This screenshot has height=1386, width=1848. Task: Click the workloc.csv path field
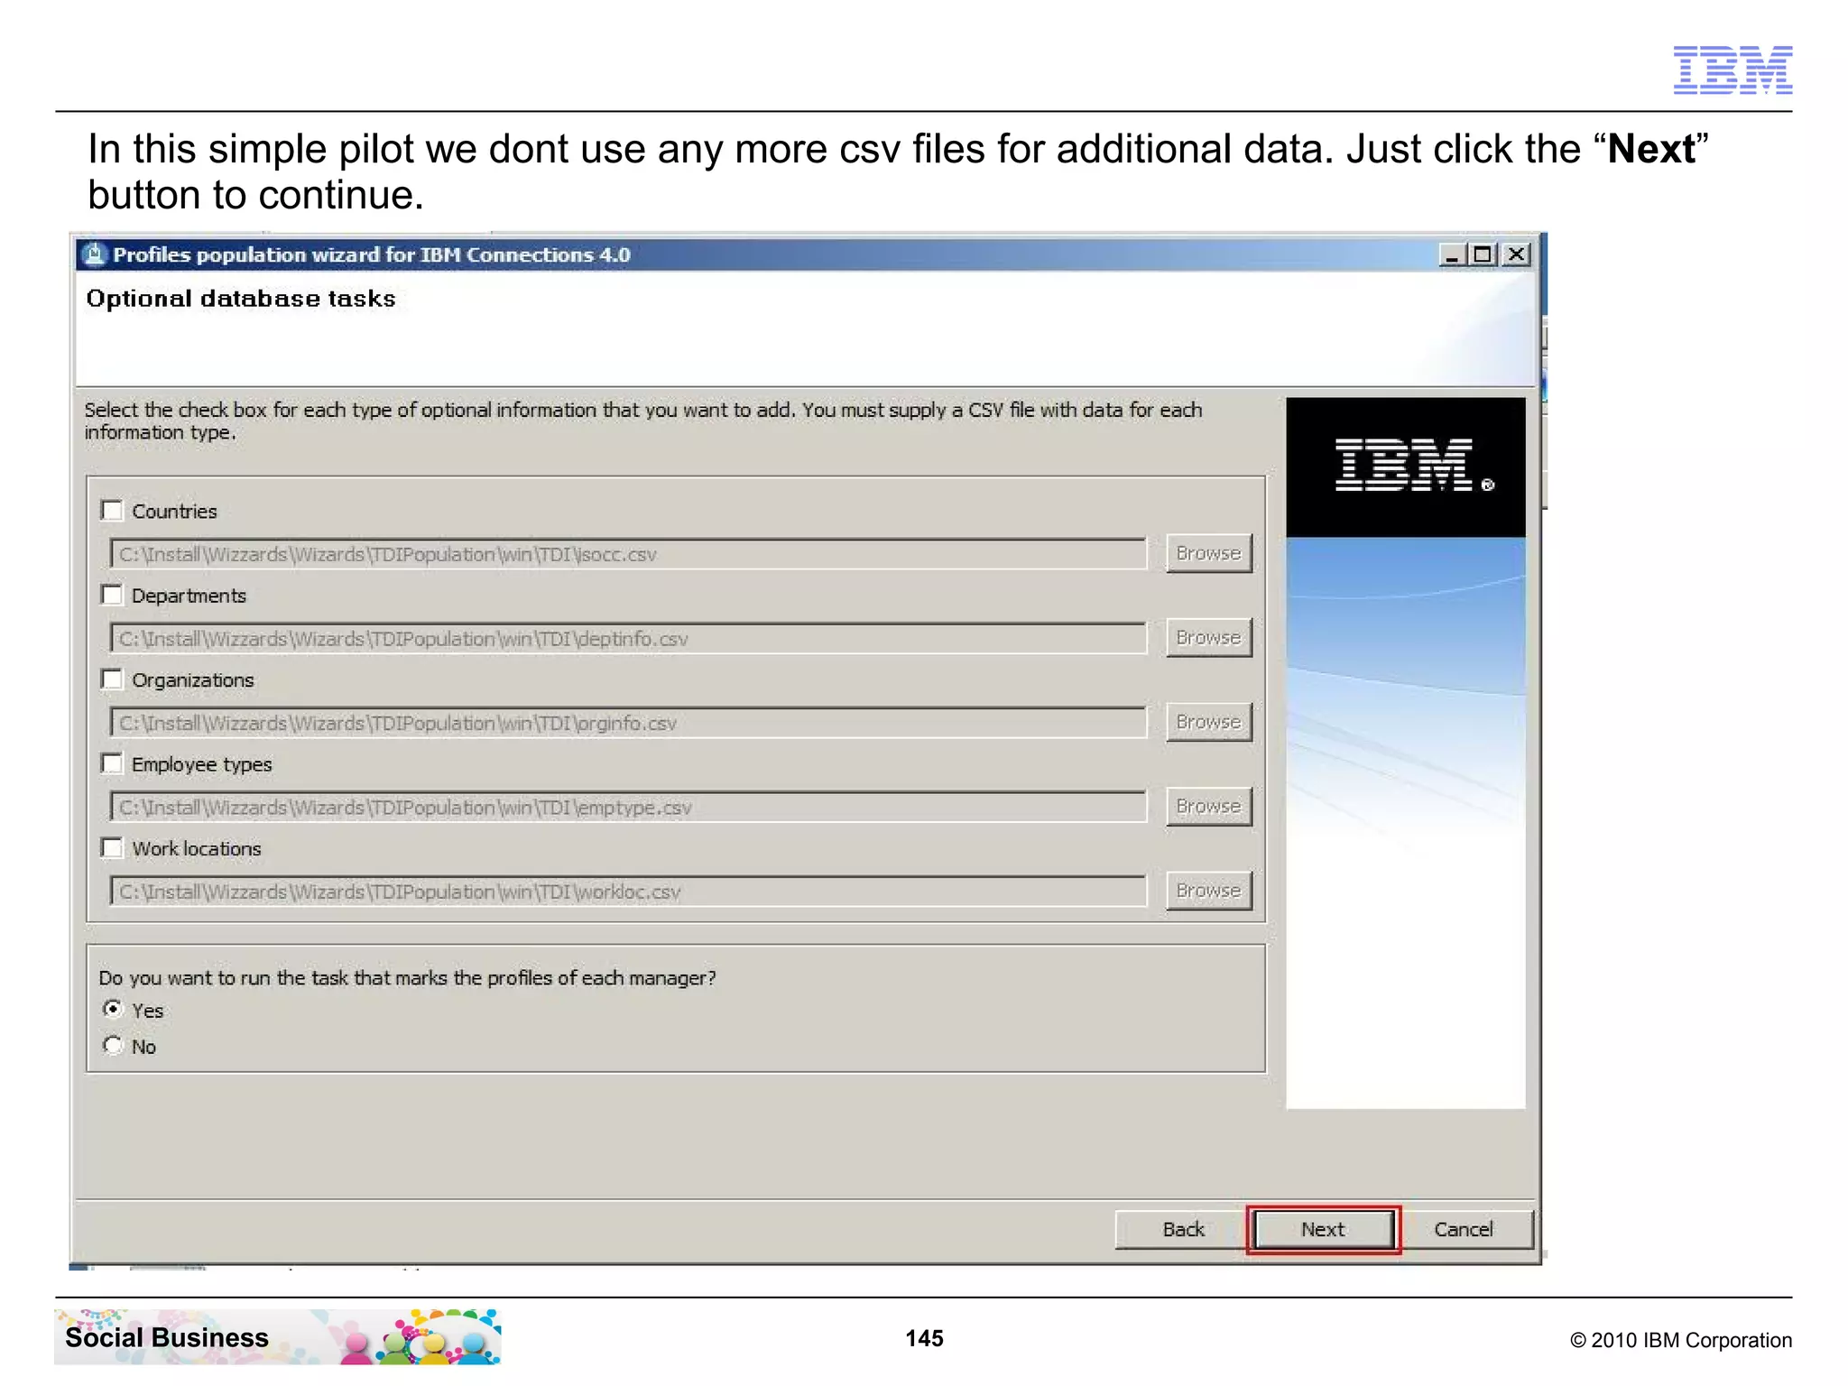point(628,892)
